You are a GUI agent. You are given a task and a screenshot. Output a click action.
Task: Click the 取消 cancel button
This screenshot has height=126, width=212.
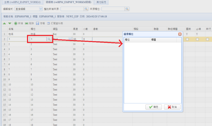point(172,107)
